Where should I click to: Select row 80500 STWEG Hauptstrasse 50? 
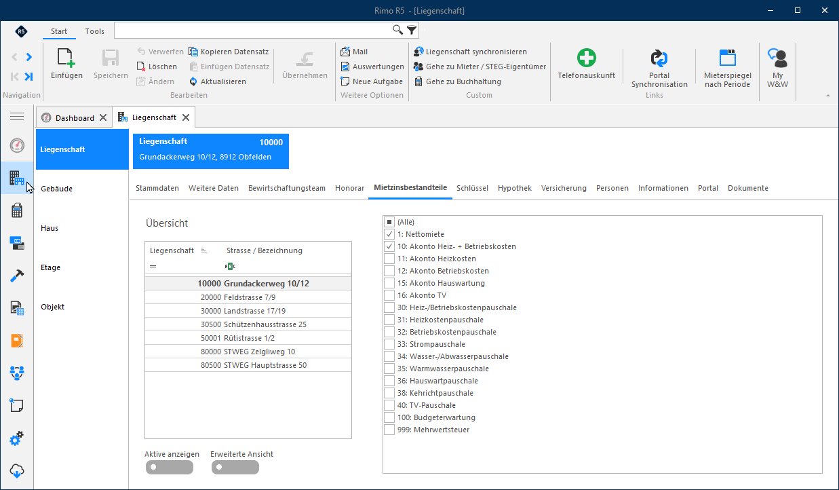click(248, 365)
